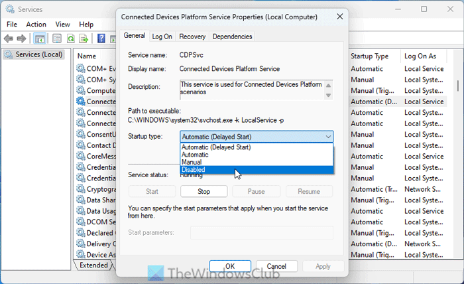Click OK in properties dialog

230,266
